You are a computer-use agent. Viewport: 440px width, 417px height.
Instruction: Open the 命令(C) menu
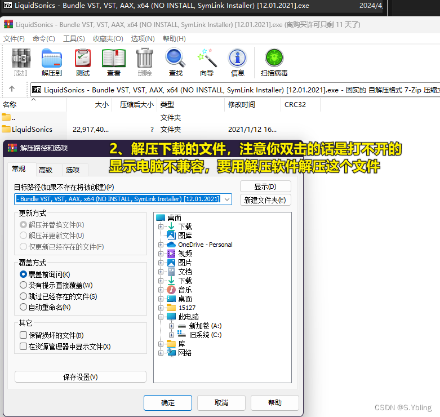pyautogui.click(x=44, y=39)
